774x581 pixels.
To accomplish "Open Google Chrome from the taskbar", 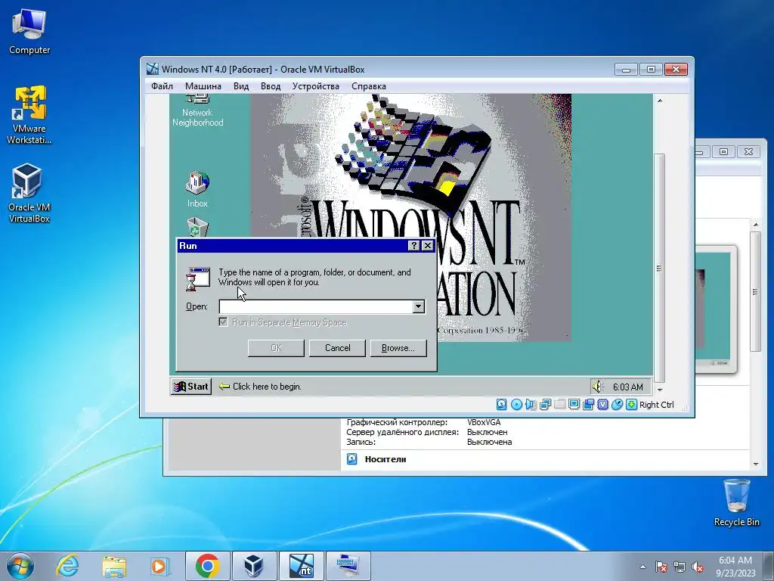I will coord(207,566).
